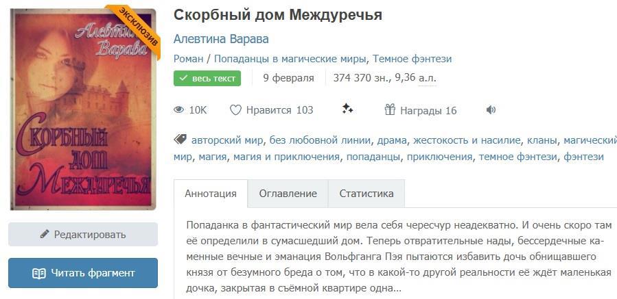Open author Алевтина Варава's page
The width and height of the screenshot is (617, 299).
[x=221, y=39]
